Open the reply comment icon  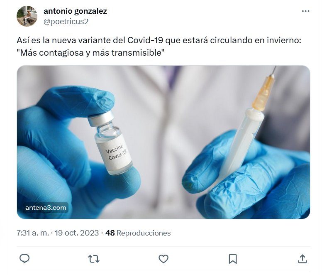pos(24,258)
